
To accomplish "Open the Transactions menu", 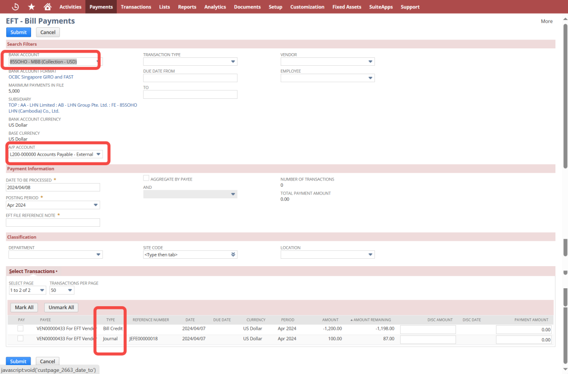I will coord(136,7).
